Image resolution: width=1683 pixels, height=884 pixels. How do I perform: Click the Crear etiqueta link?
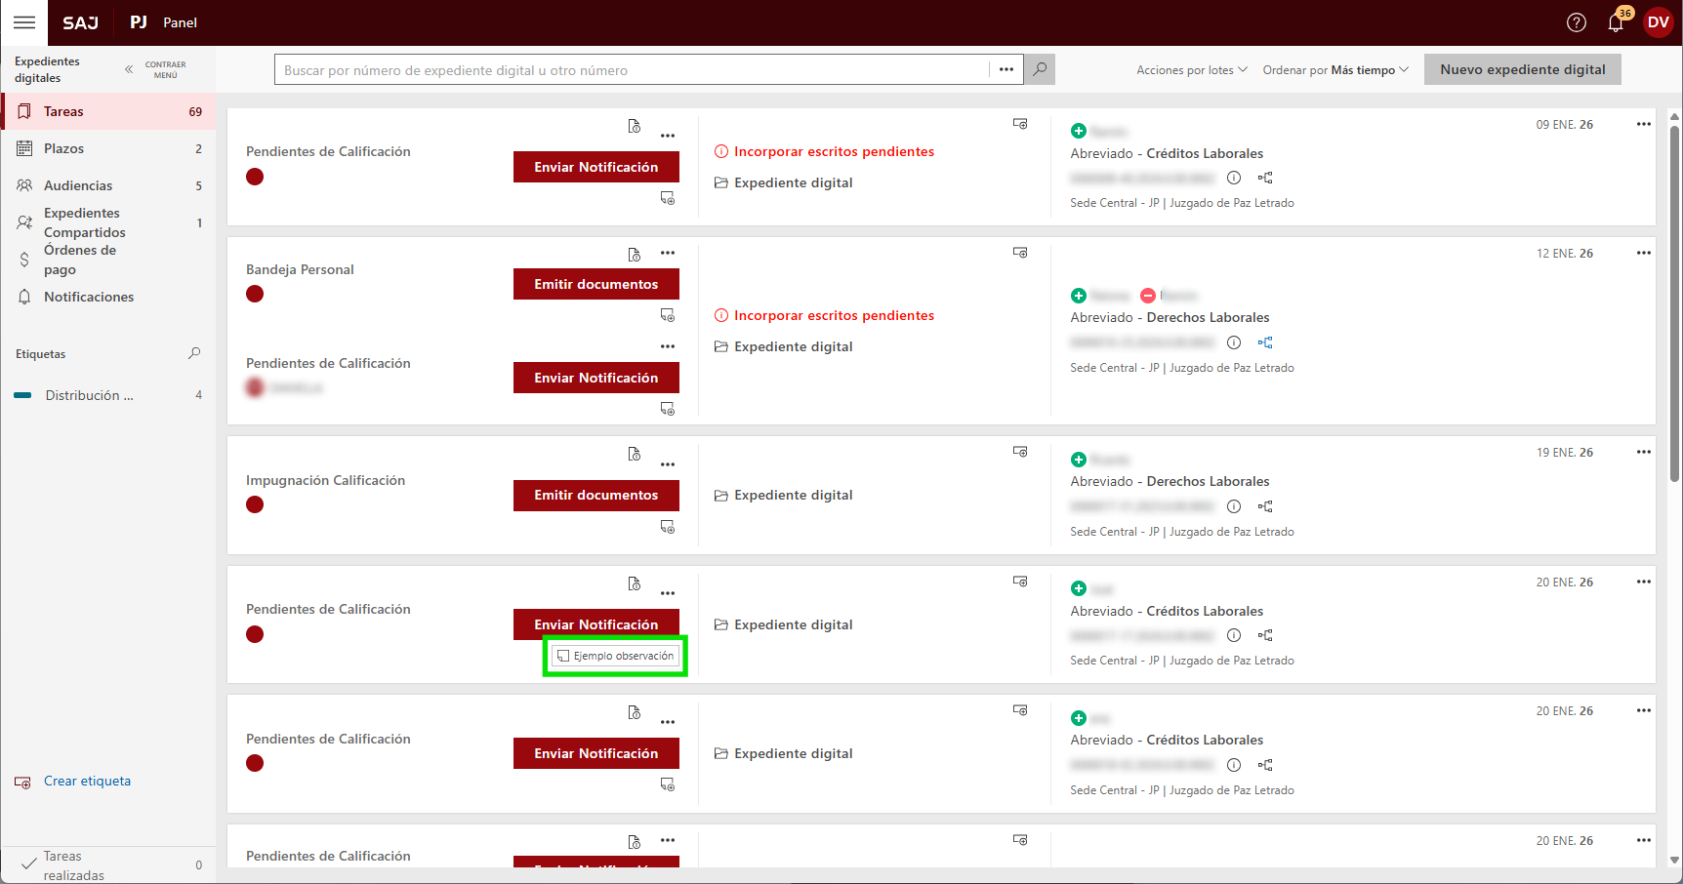87,781
